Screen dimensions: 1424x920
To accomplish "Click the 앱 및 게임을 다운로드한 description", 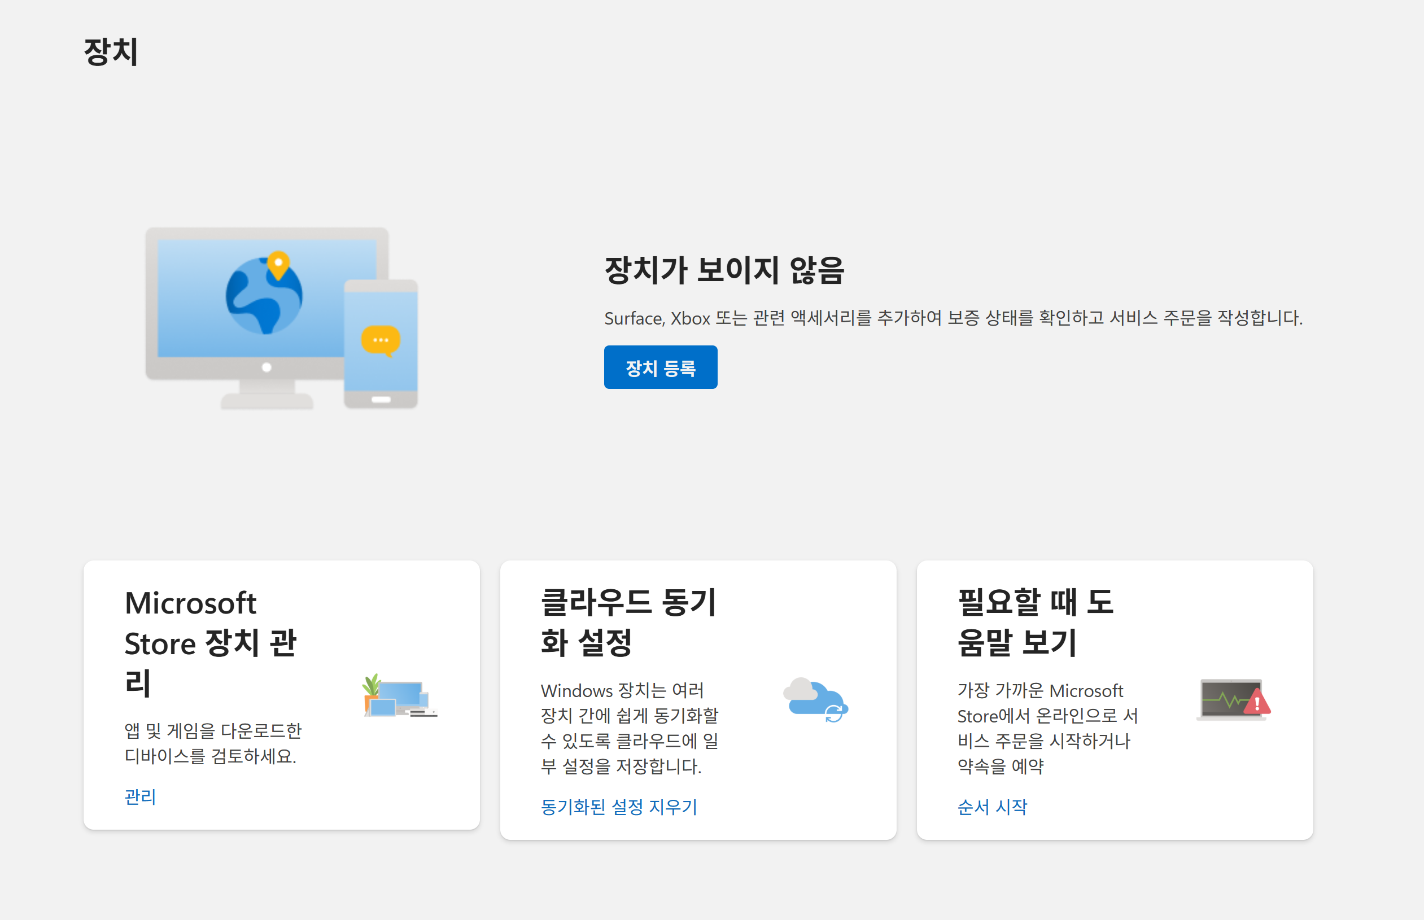I will coord(213,743).
